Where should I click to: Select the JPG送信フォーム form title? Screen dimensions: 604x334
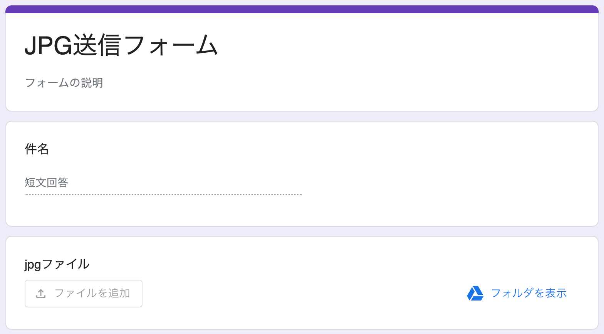click(122, 45)
